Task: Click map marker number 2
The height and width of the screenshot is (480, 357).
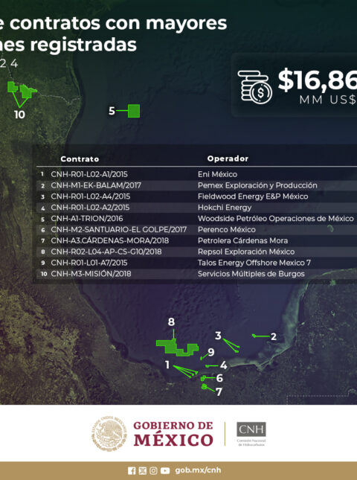Action: 274,336
